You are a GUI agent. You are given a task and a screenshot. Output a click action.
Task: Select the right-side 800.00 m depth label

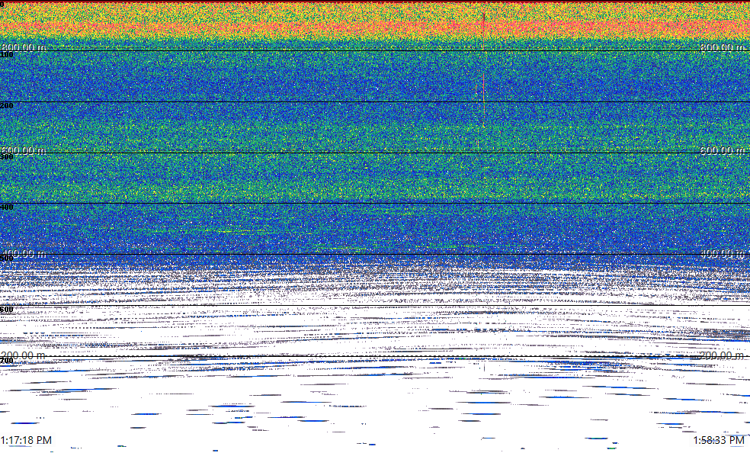click(x=723, y=47)
